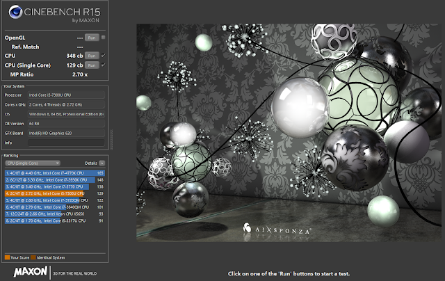Screen dimensions: 445x281
Task: Click the Your Score orange legend swatch
Action: [x=8, y=257]
